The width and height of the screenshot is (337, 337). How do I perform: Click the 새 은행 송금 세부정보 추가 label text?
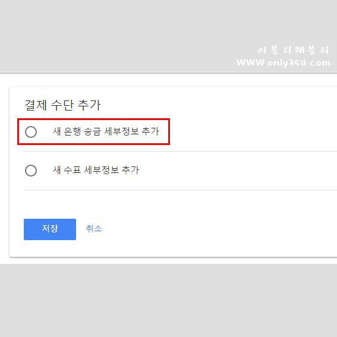click(106, 131)
